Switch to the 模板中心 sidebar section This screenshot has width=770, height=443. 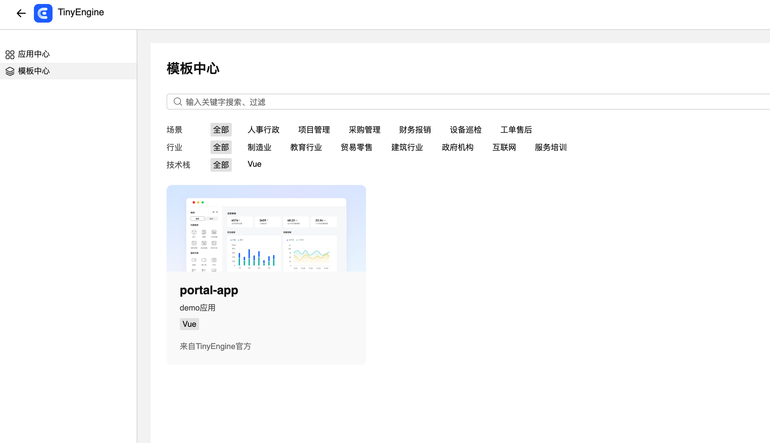click(x=34, y=71)
